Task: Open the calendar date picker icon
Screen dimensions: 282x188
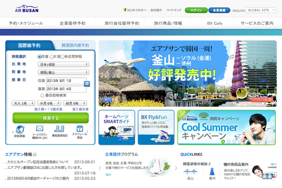Action: click(87, 84)
